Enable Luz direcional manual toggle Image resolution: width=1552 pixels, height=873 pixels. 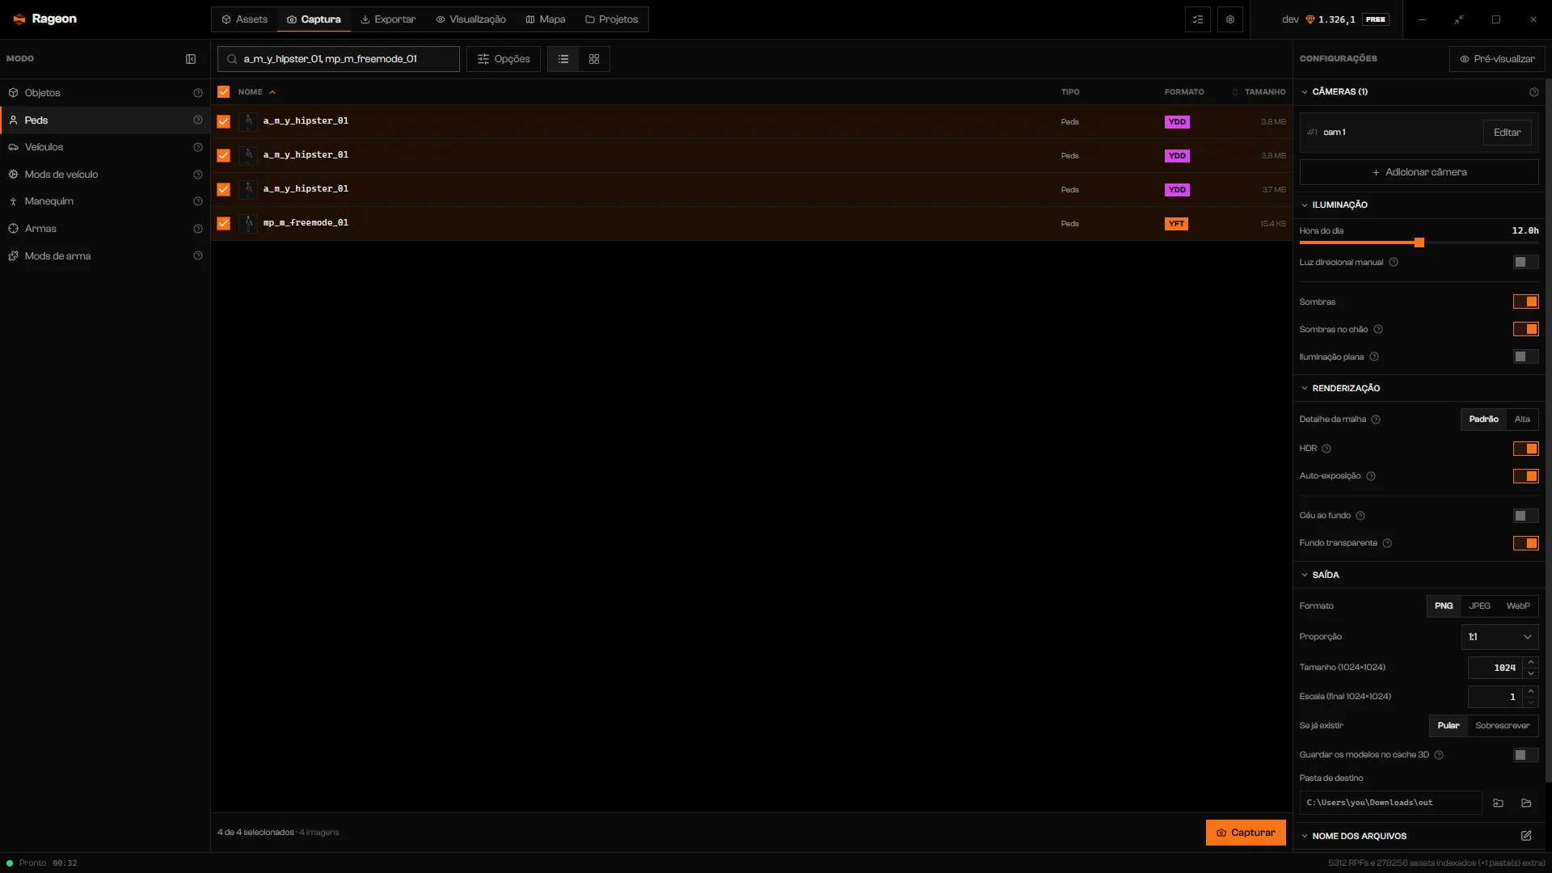1526,262
